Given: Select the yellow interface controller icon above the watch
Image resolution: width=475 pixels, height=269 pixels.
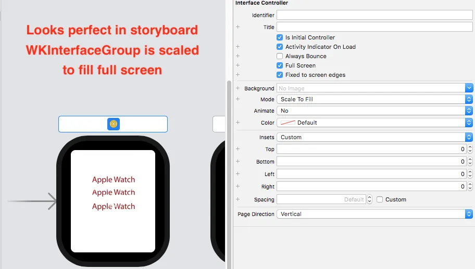Looking at the screenshot, I should point(114,124).
